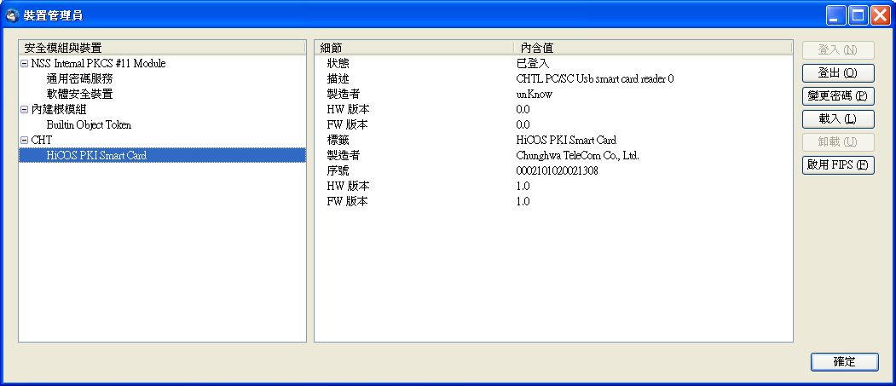Close the 裝置管理員 window
This screenshot has width=896, height=386.
[x=881, y=15]
